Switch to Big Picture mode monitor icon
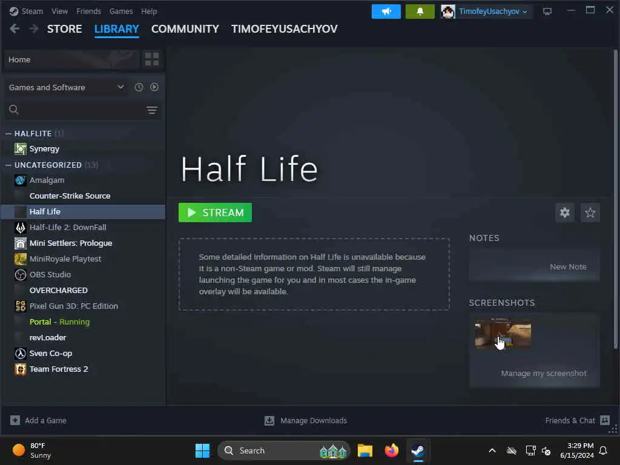The width and height of the screenshot is (620, 465). pyautogui.click(x=547, y=12)
